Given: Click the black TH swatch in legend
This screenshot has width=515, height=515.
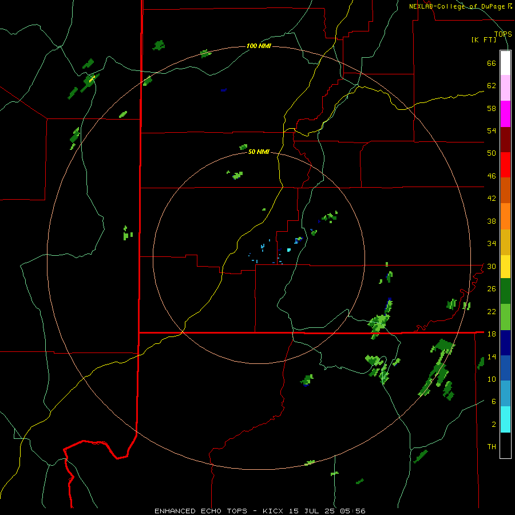Looking at the screenshot, I should [x=505, y=445].
